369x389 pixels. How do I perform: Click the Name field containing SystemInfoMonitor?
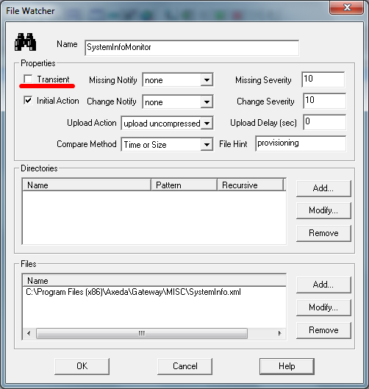(191, 48)
